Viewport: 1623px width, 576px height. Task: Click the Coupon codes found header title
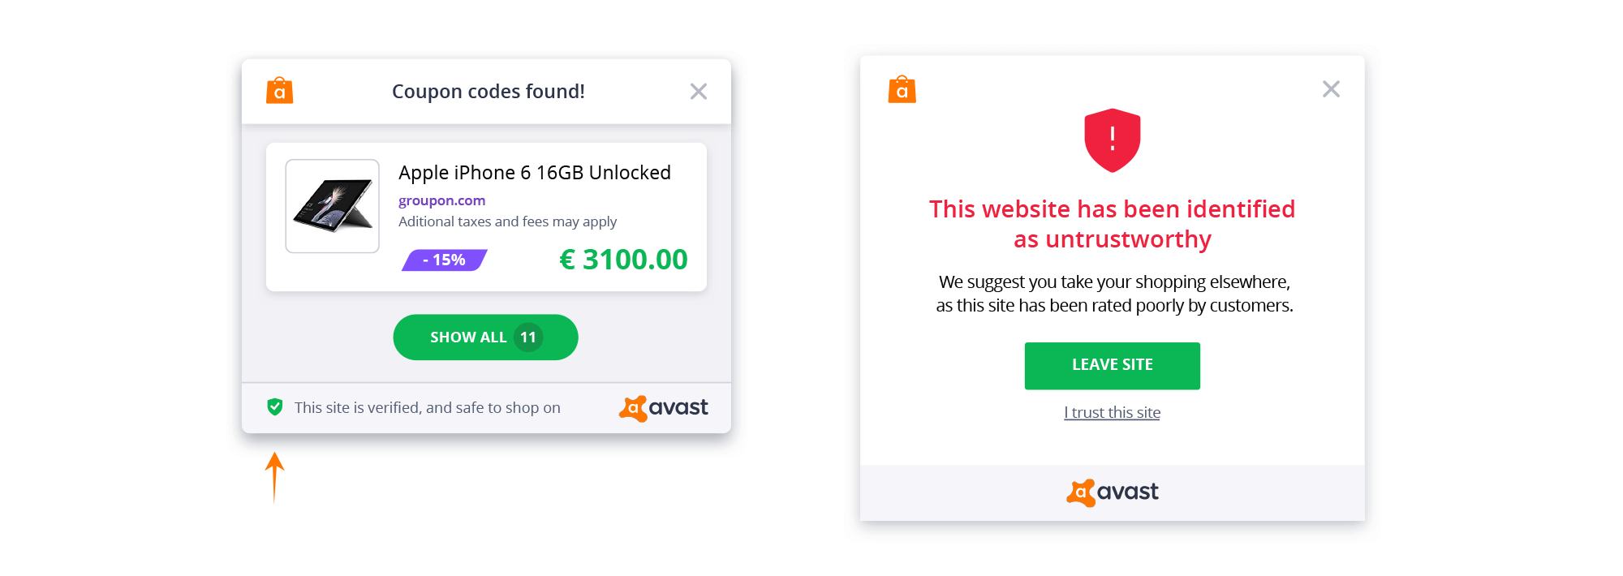click(489, 92)
